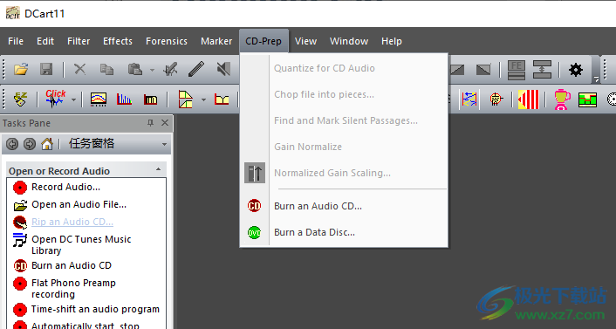616x329 pixels.
Task: Click the home icon in Tasks Pane
Action: (x=47, y=144)
